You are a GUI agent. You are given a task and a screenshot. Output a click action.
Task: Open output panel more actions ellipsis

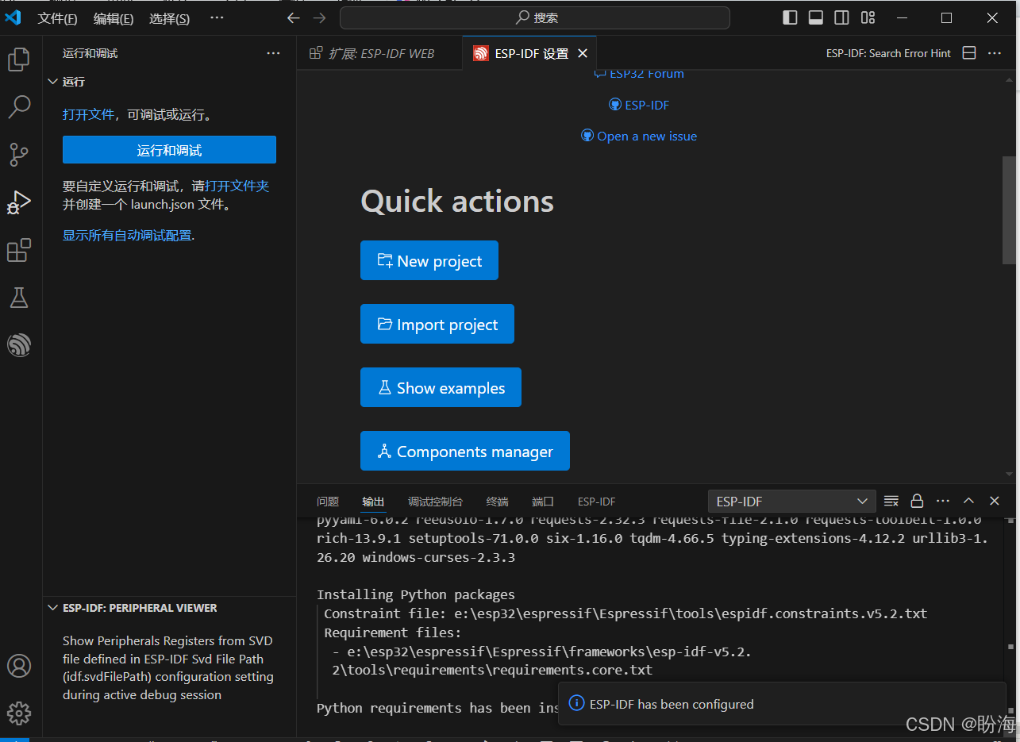[943, 501]
